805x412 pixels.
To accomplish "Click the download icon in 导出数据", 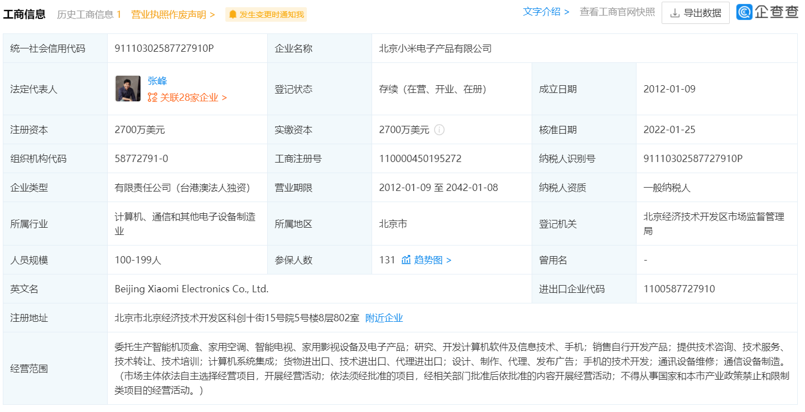I will [x=675, y=13].
